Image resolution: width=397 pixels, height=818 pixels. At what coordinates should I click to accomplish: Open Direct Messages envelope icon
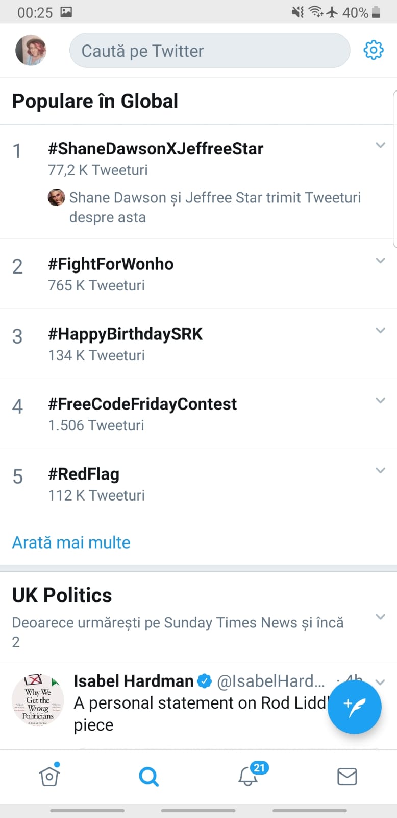click(x=347, y=776)
